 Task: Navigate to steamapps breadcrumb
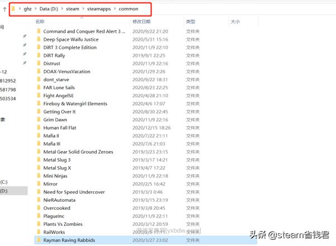(99, 9)
